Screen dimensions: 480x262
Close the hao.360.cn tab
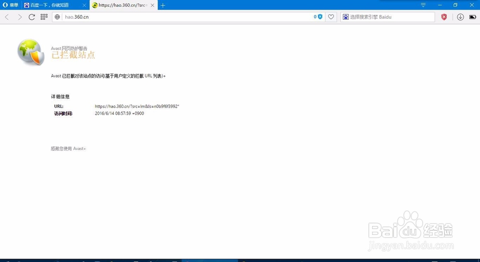coord(153,5)
